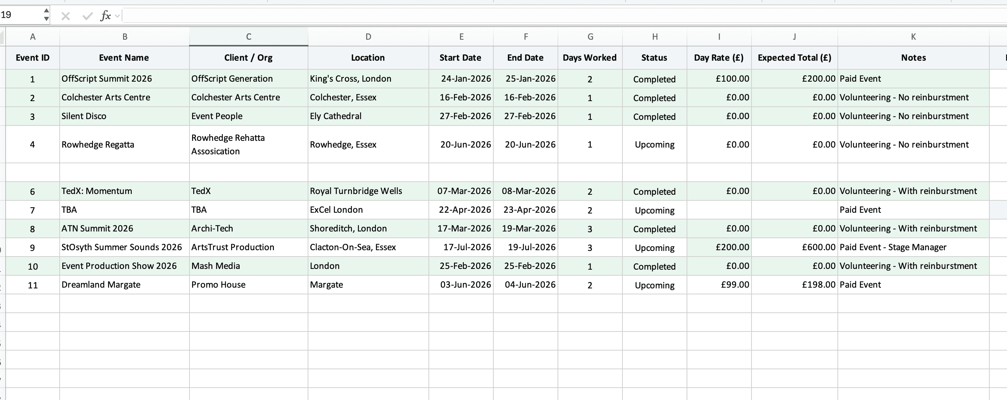This screenshot has width=1007, height=400.
Task: Select the 'OffScript Generation' client cell
Action: (x=249, y=79)
